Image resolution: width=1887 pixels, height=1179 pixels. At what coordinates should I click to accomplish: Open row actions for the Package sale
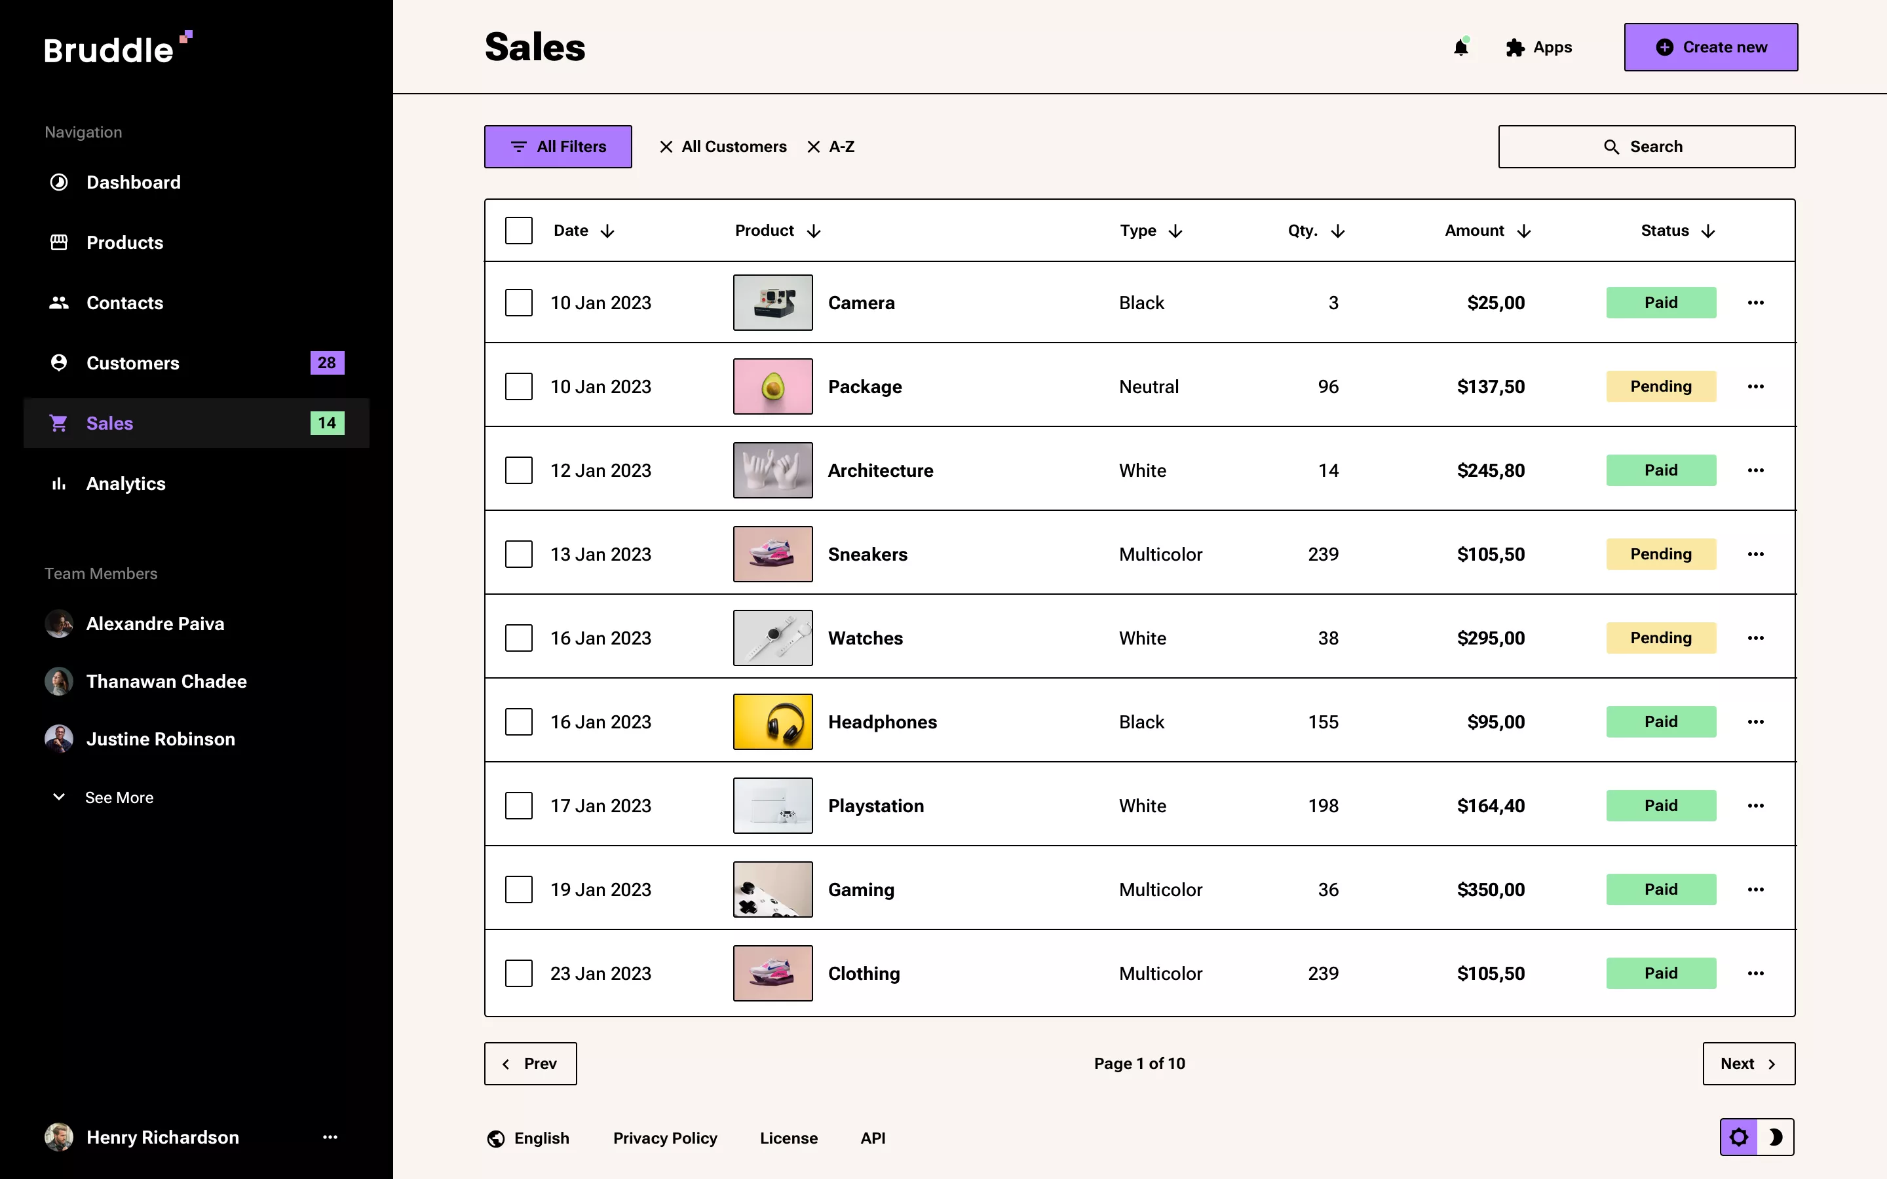1756,386
